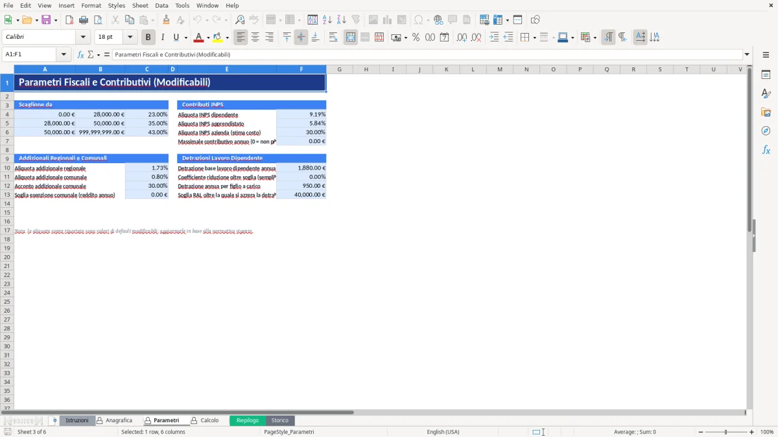Insert special character omega icon
Image resolution: width=778 pixels, height=437 pixels.
(x=418, y=20)
